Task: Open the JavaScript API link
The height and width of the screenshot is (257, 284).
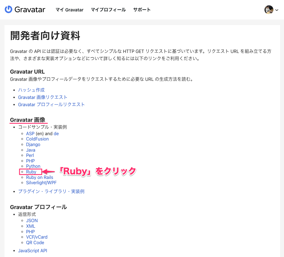Action: (33, 251)
